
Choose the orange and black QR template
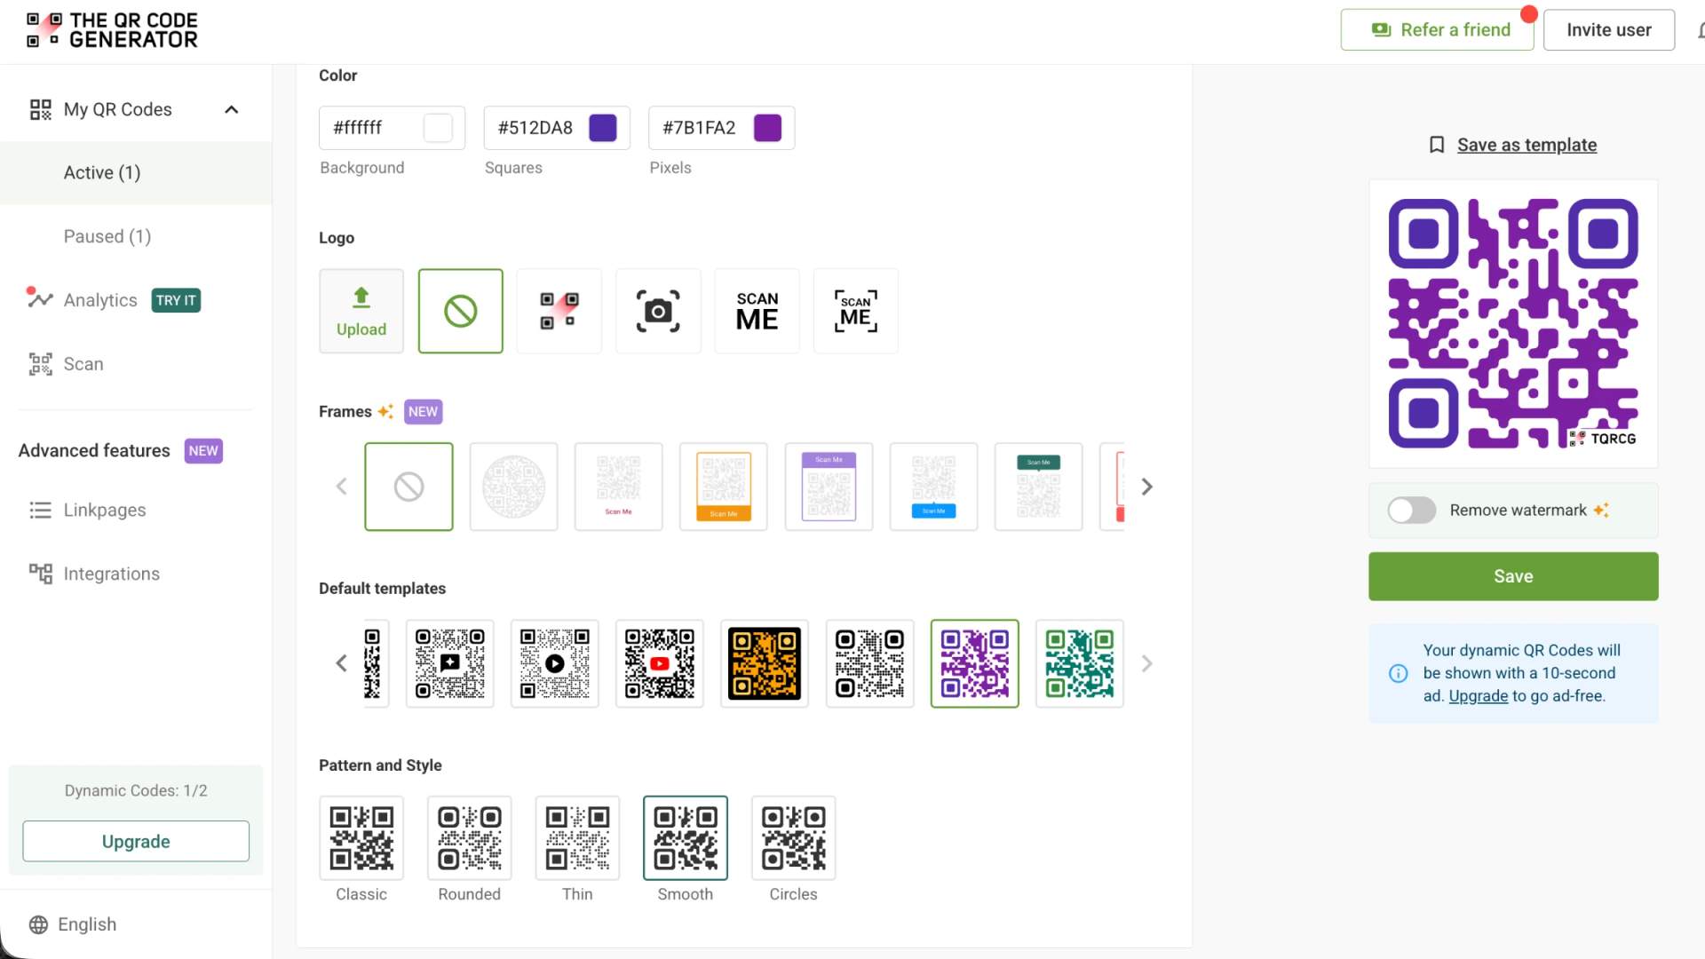(765, 663)
